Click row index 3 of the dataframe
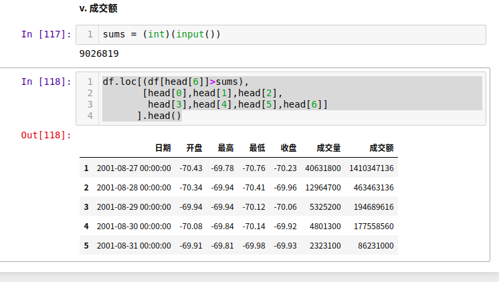This screenshot has height=282, width=499. pyautogui.click(x=86, y=207)
